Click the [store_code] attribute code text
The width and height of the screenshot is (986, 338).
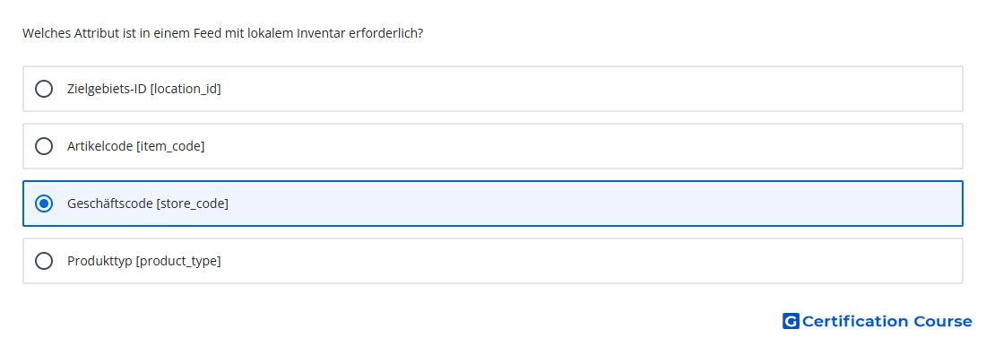[193, 204]
